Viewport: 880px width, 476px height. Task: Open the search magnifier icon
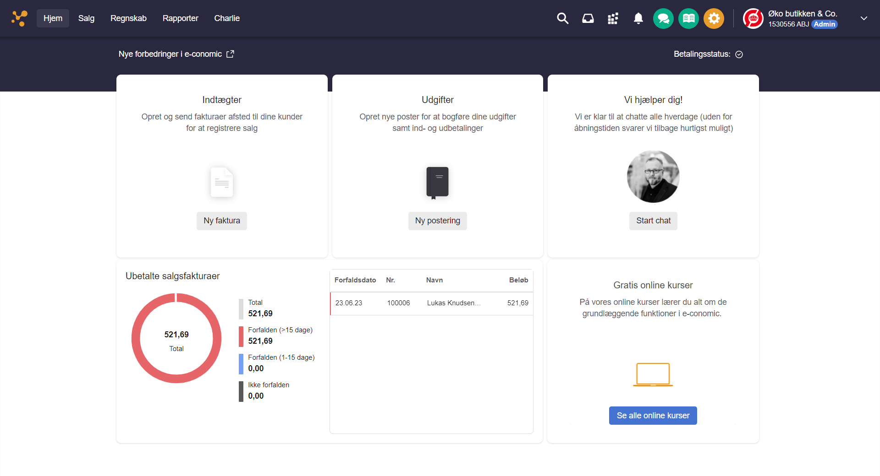coord(562,18)
